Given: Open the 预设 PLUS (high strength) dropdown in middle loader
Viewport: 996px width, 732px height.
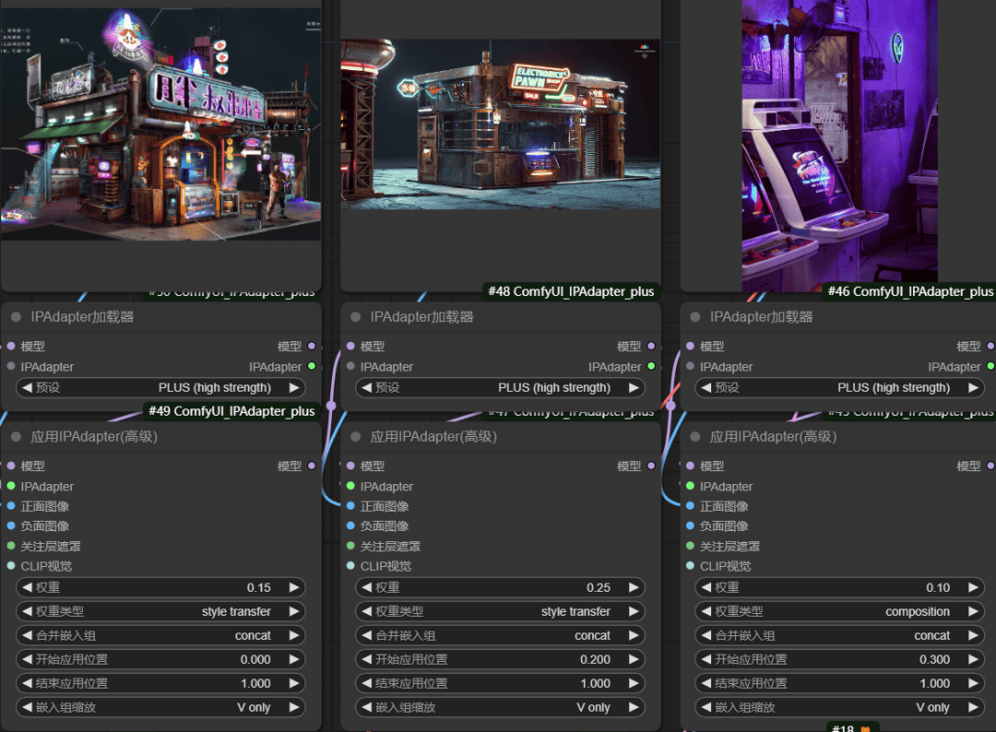Looking at the screenshot, I should tap(500, 388).
